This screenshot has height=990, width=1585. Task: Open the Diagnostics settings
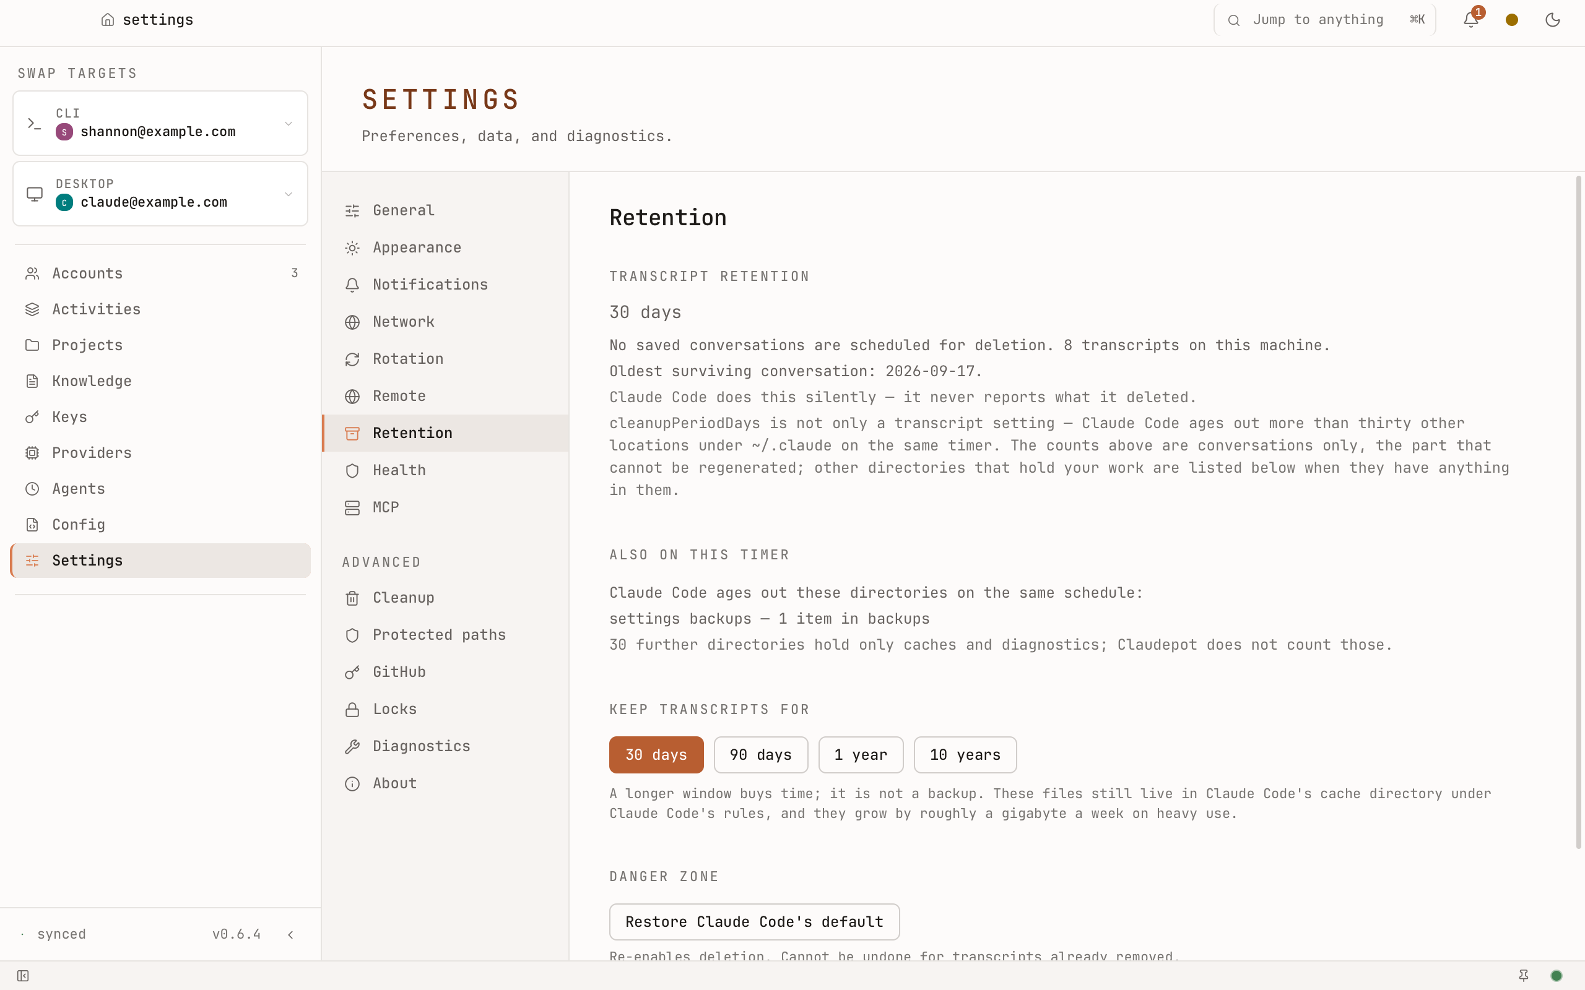tap(445, 746)
